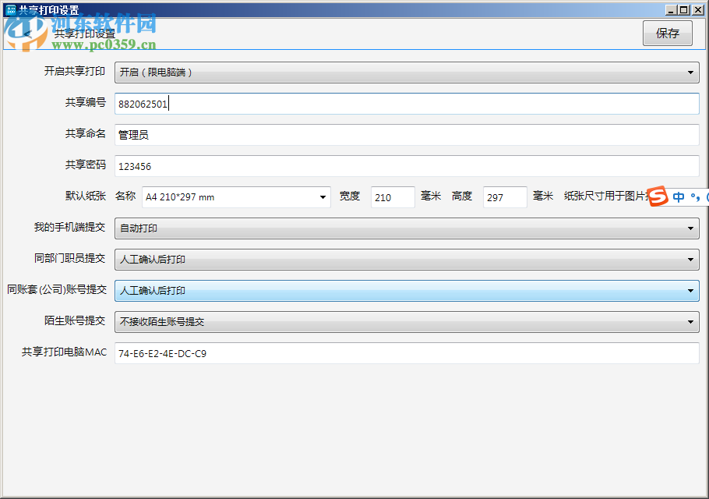
Task: Click the punctuation mode icon in the IME bar
Action: pos(696,196)
